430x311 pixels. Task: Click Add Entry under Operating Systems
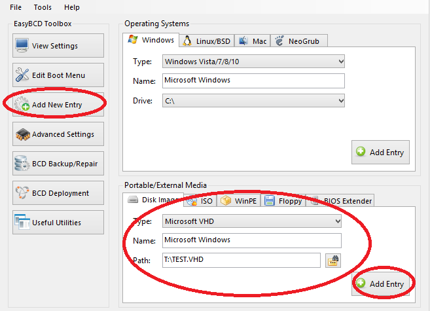coord(380,152)
